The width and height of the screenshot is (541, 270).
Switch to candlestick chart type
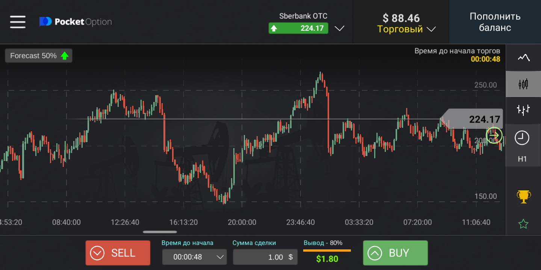point(523,84)
